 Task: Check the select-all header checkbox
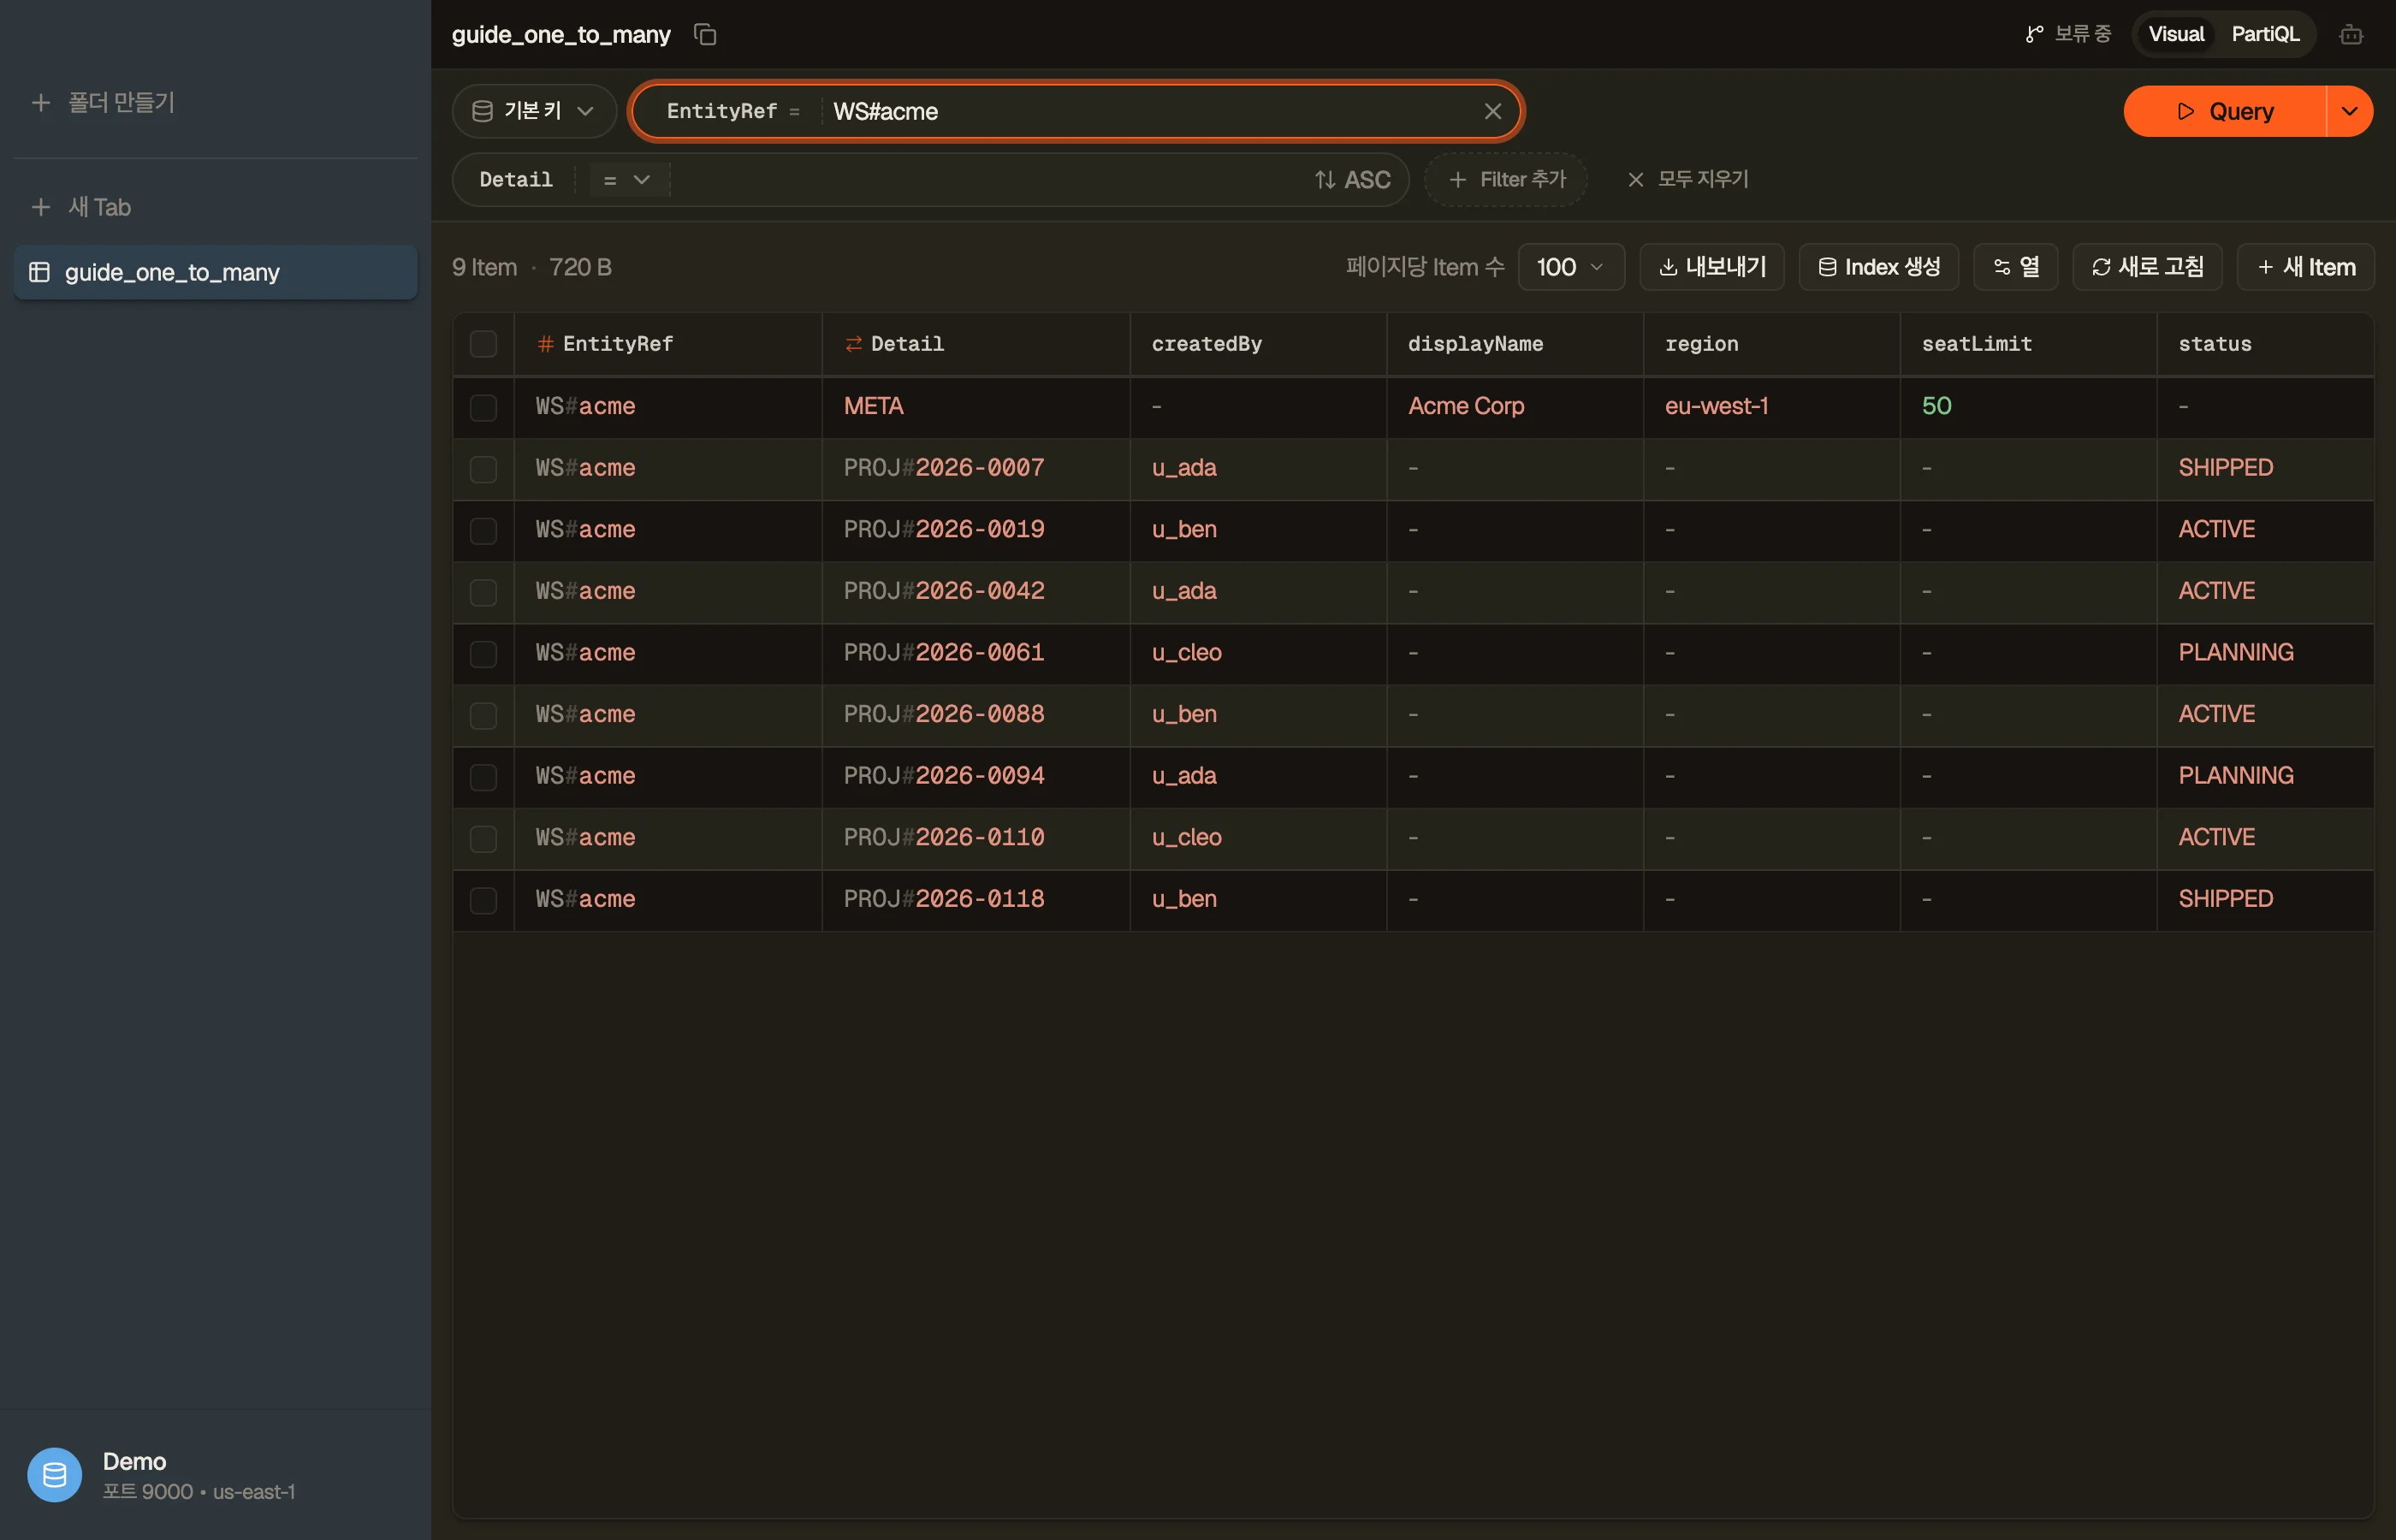coord(483,344)
